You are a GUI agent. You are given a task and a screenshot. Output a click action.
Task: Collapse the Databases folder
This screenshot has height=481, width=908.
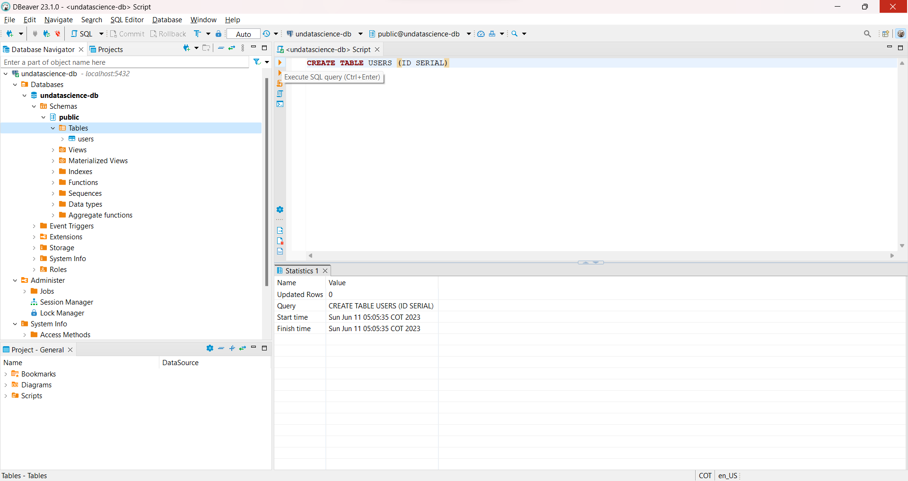point(15,85)
